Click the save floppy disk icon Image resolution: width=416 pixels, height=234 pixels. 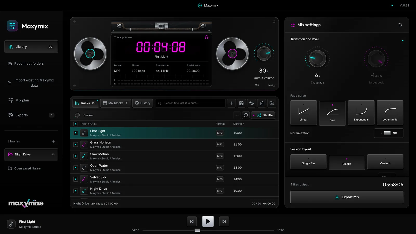241,103
